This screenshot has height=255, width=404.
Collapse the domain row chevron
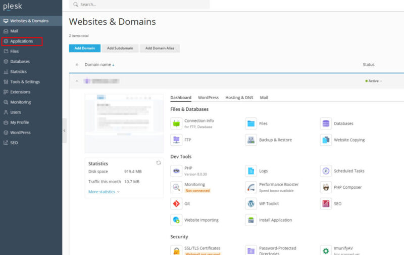(77, 81)
